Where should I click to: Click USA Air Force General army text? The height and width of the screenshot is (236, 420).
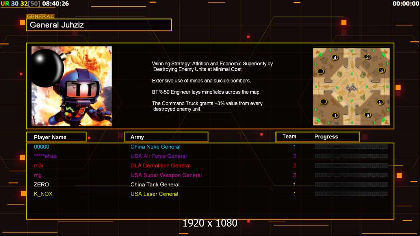click(x=158, y=156)
